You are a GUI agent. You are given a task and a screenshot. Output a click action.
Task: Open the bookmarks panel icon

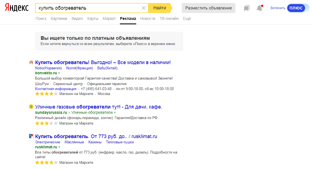(x=247, y=8)
